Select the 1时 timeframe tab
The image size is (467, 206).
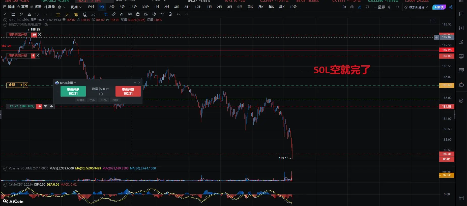[x=157, y=7]
